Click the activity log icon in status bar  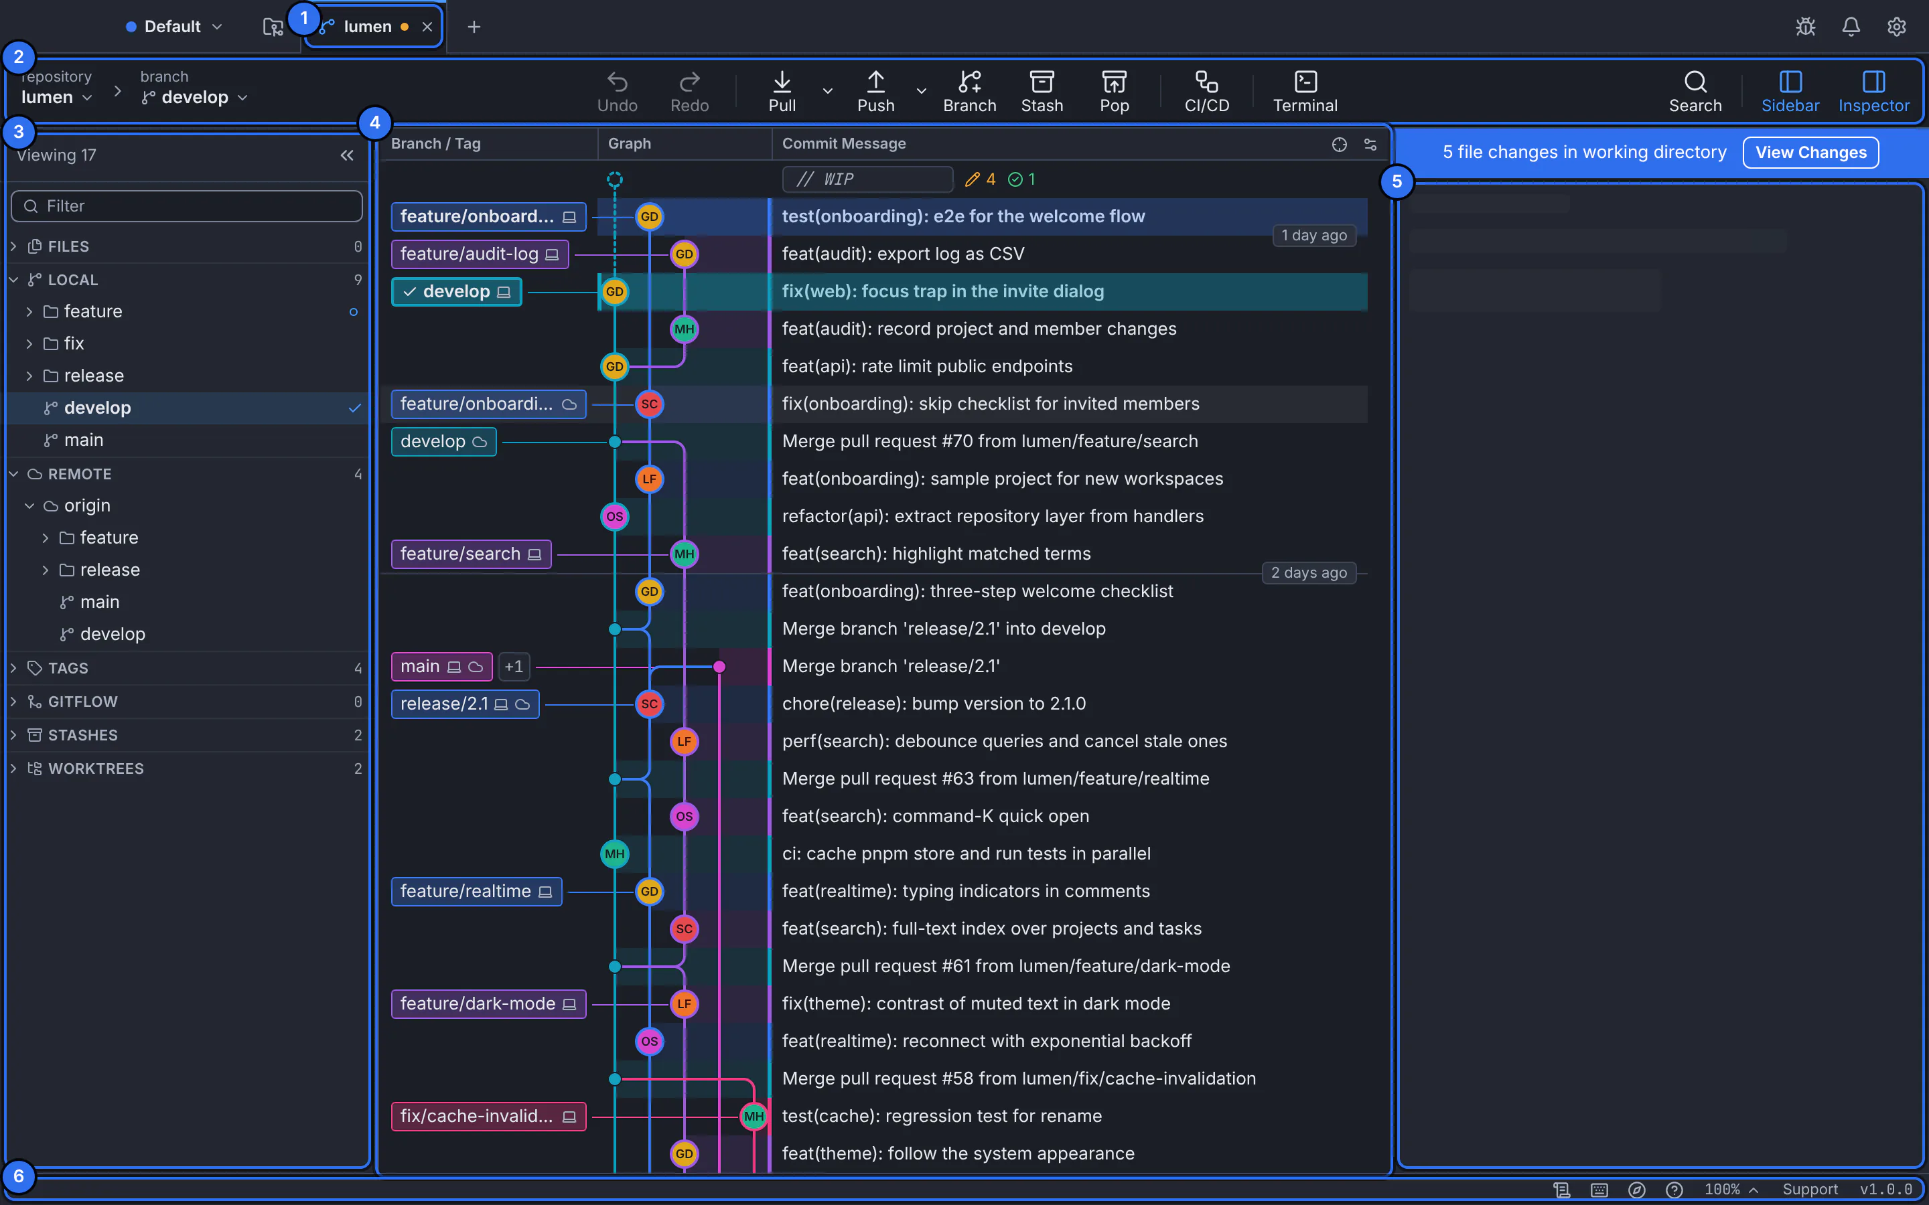(1561, 1189)
